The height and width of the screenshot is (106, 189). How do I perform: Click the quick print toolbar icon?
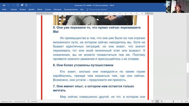[22, 5]
